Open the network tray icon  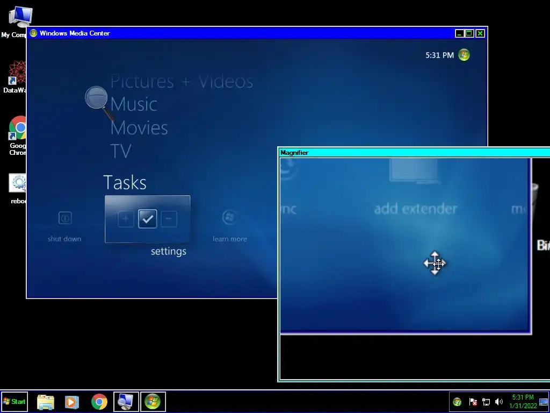click(x=486, y=402)
